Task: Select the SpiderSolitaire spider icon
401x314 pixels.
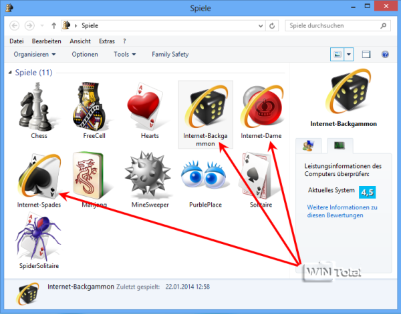Action: (38, 236)
